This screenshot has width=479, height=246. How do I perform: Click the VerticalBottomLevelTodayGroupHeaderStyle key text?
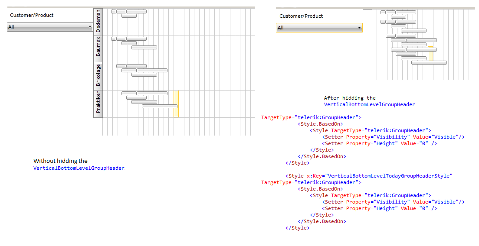pos(389,176)
